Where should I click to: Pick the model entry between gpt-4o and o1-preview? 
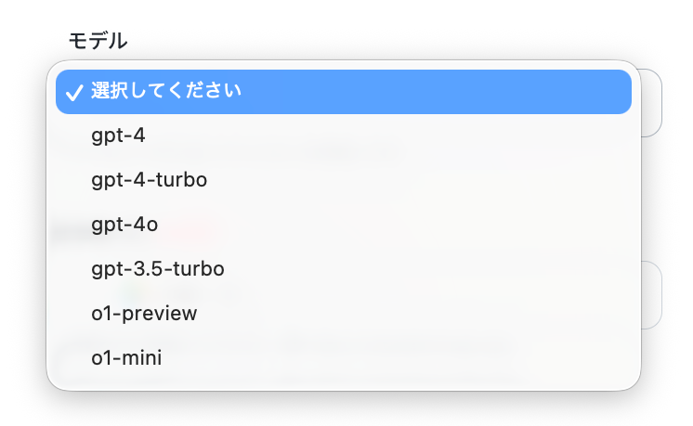point(344,269)
